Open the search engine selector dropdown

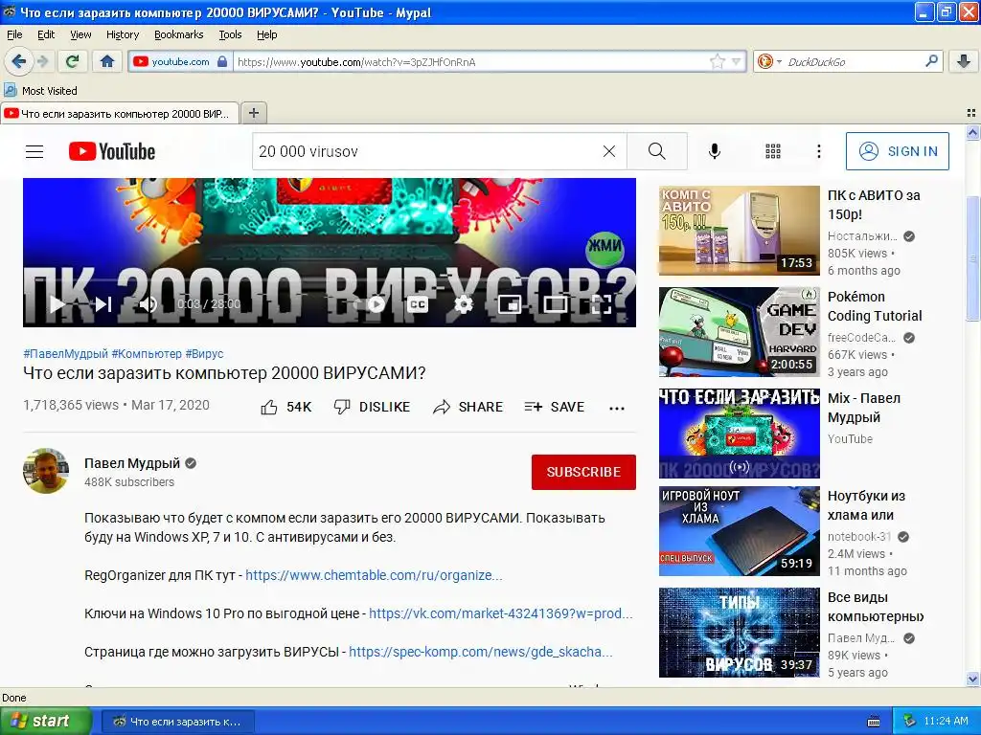(769, 61)
